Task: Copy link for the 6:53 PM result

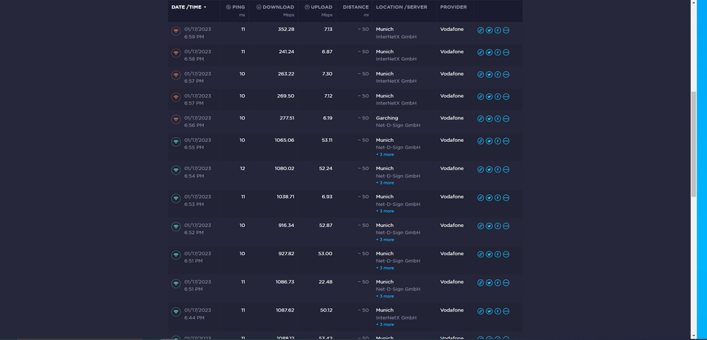Action: tap(481, 198)
